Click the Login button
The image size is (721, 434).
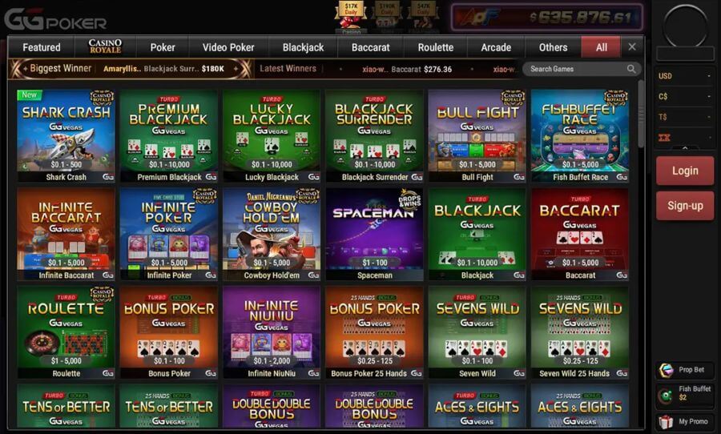(x=685, y=171)
